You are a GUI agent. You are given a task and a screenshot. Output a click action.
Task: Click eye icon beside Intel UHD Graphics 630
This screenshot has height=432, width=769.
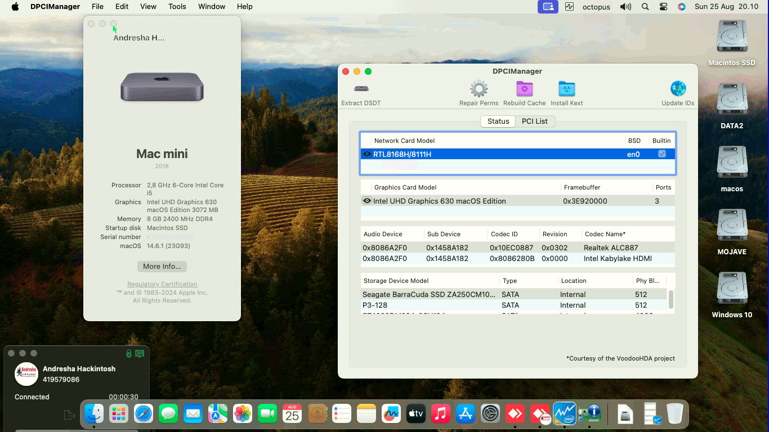pos(367,201)
